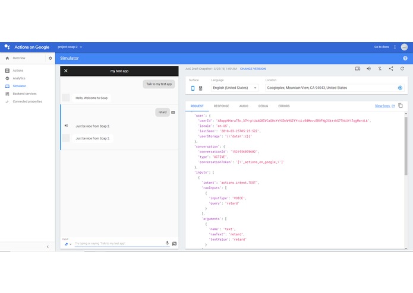
Task: Click the copy to clipboard icon
Action: pos(401,106)
